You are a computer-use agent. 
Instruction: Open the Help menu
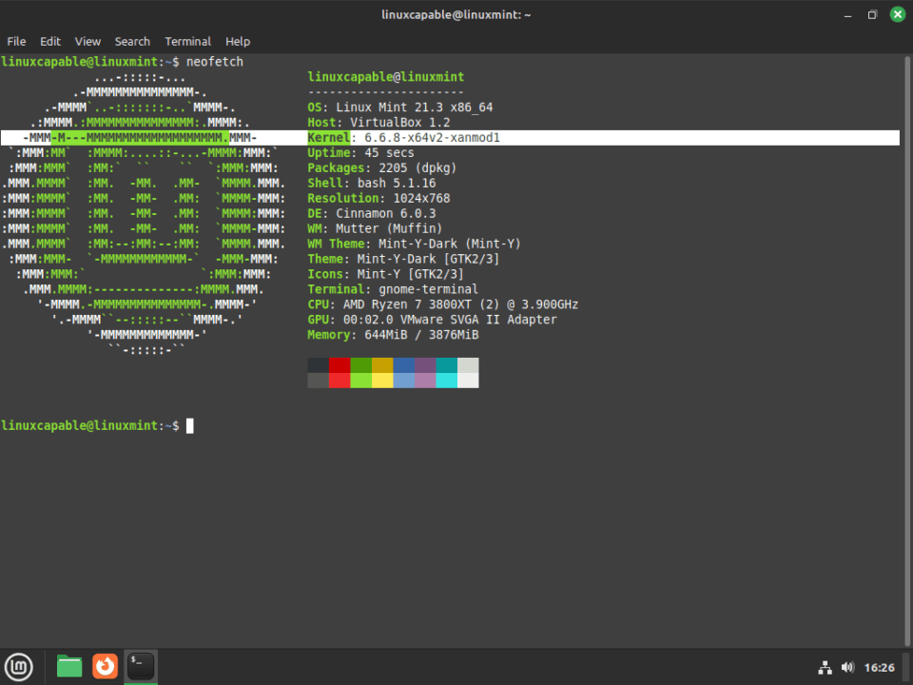[238, 41]
